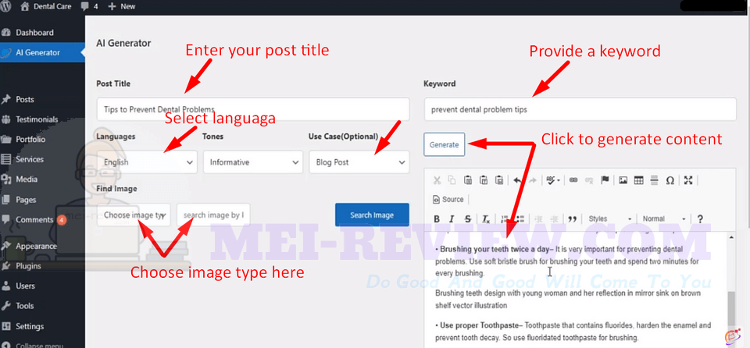Insert an image via editor toolbar icon
The image size is (750, 348).
(x=623, y=180)
